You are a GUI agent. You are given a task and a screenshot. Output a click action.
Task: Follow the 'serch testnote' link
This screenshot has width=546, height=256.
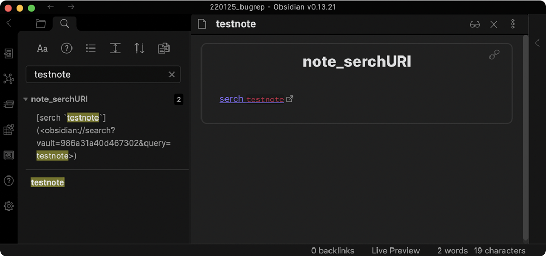click(x=251, y=99)
